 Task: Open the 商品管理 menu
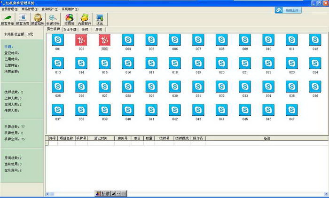(30, 9)
